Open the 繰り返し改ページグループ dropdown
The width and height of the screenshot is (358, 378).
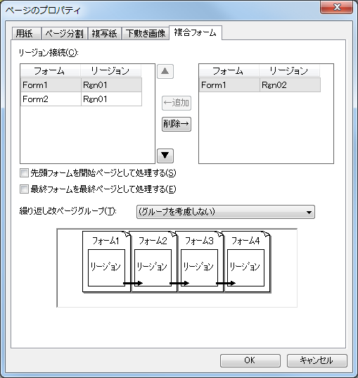point(226,212)
